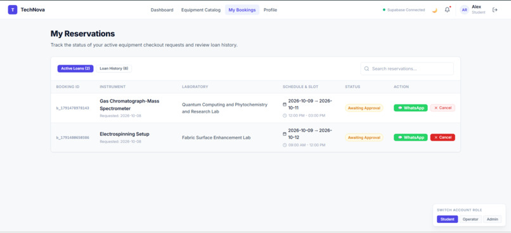
Task: Click the SCHEDULE & SLOT column header
Action: point(301,87)
